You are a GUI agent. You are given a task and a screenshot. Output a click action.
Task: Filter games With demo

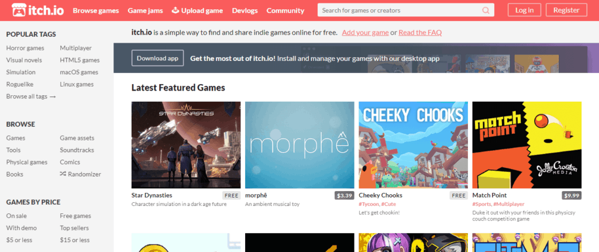coord(22,228)
